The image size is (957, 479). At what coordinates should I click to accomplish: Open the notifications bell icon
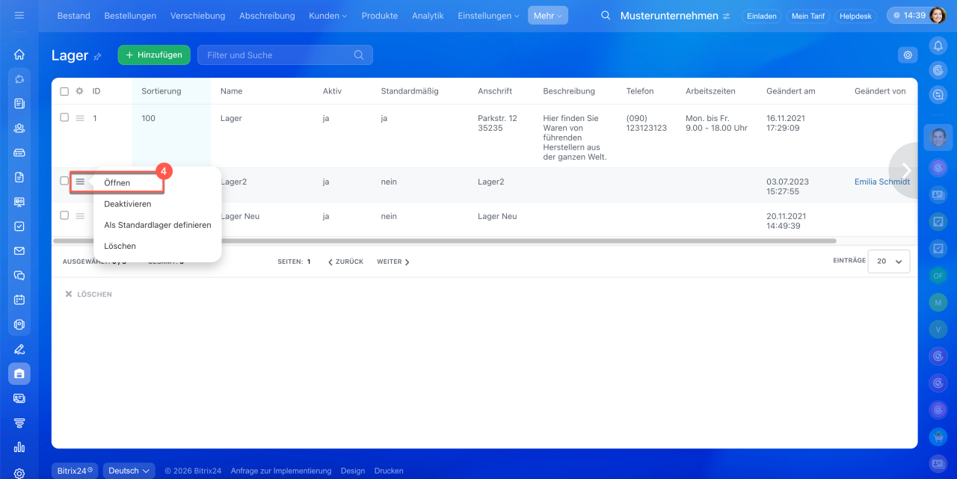click(938, 46)
